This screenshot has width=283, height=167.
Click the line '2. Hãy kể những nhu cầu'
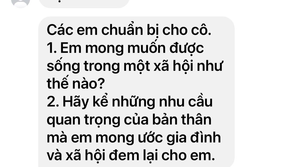coord(130,102)
